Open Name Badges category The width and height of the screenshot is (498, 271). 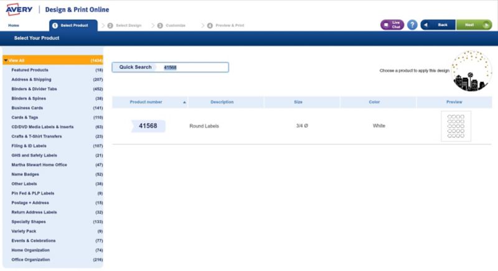click(x=25, y=174)
